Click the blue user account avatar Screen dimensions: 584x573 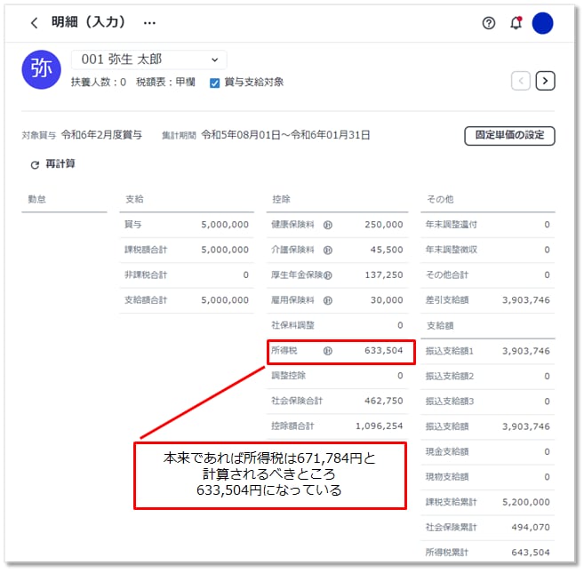click(542, 24)
